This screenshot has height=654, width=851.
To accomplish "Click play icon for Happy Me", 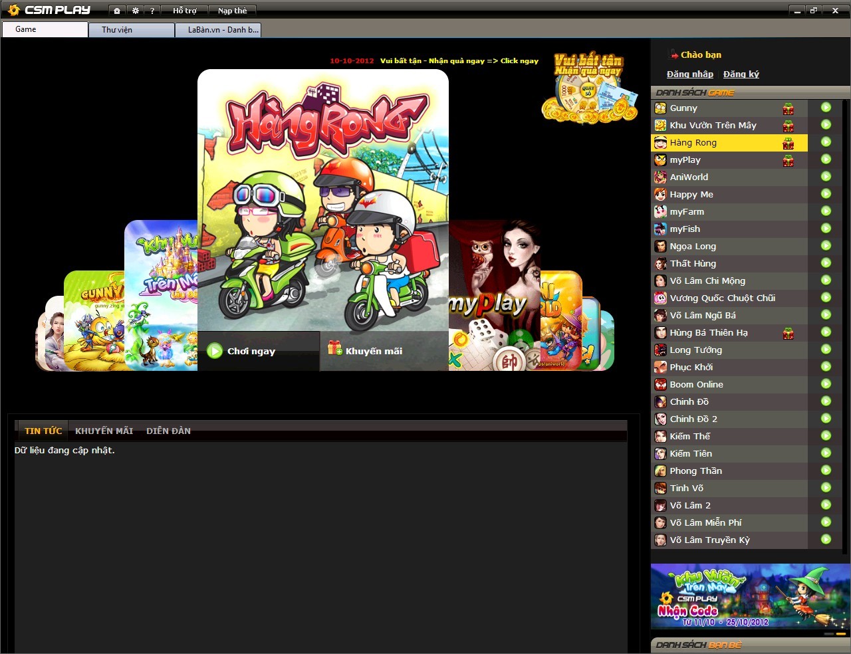I will click(x=826, y=194).
